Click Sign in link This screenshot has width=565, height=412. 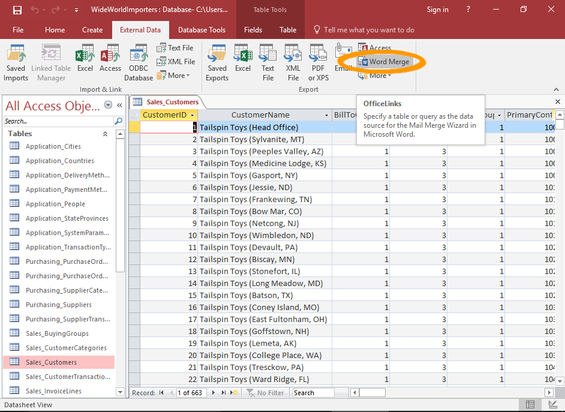(437, 10)
